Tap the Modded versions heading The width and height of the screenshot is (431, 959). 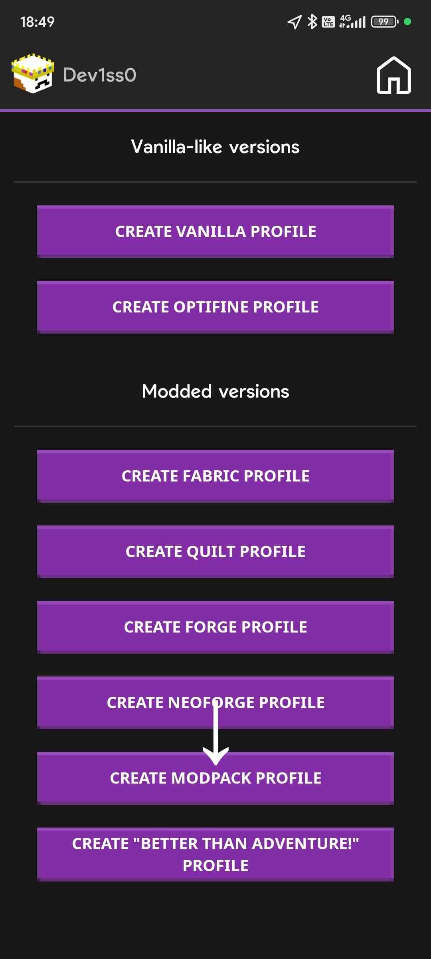(215, 391)
